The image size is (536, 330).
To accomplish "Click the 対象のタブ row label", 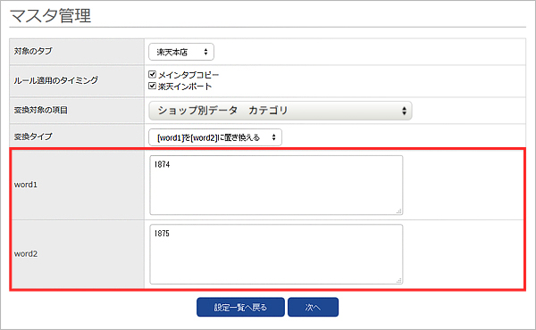I will (x=33, y=51).
